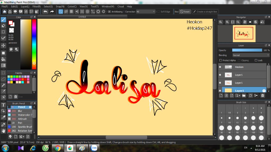Click the Reset key button
The height and width of the screenshot is (152, 271).
(x=185, y=12)
